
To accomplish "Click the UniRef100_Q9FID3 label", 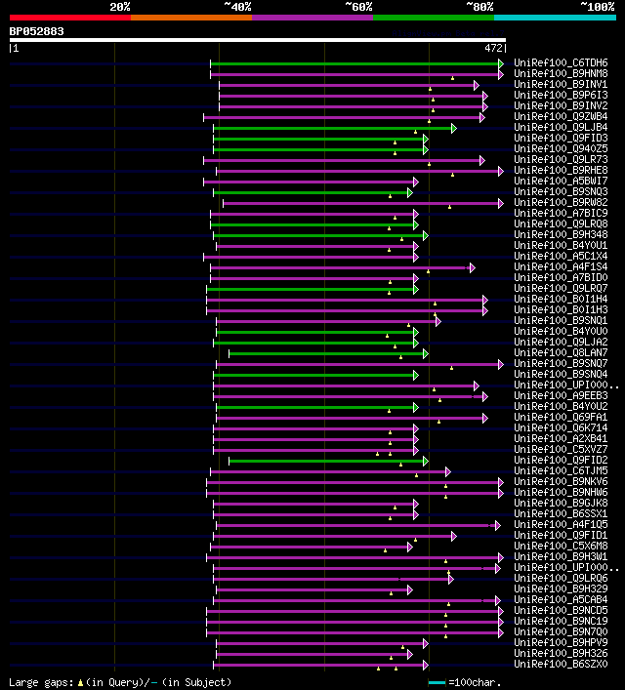I will pos(561,138).
